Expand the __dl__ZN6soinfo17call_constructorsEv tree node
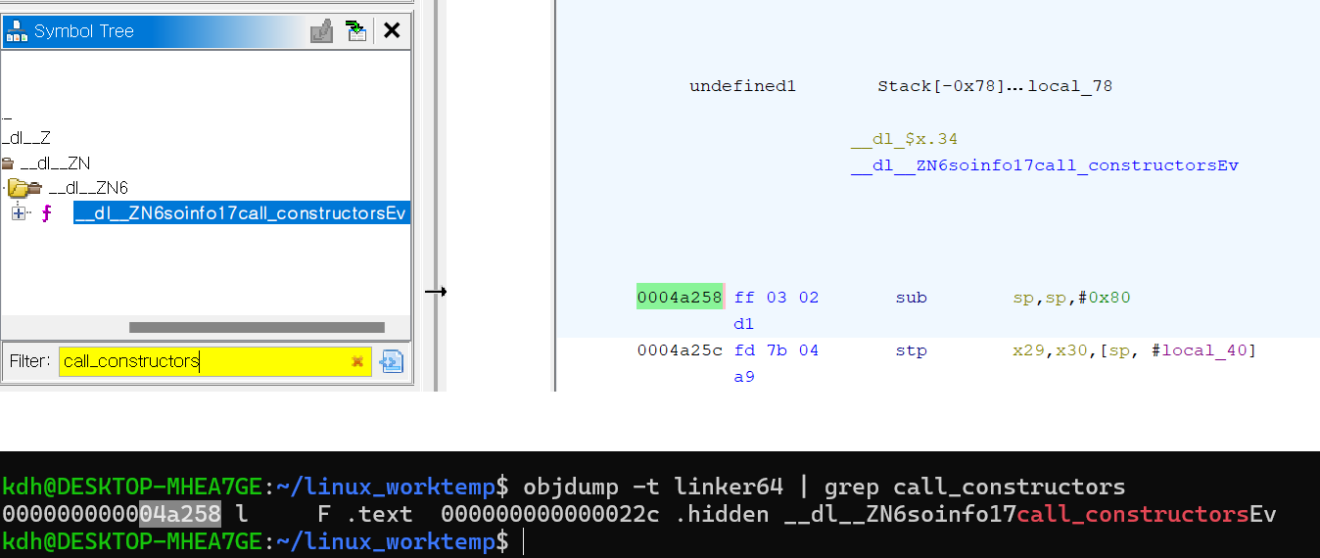Screen dimensions: 1320x558 (x=18, y=213)
